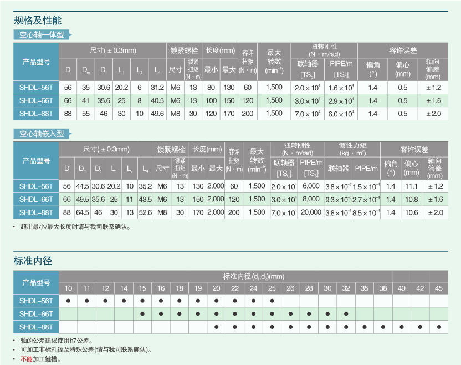Screen dimensions: 461x365
Task: Click the red 不能 text in notes
Action: pyautogui.click(x=26, y=359)
